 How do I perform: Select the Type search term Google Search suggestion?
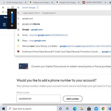point(63,13)
